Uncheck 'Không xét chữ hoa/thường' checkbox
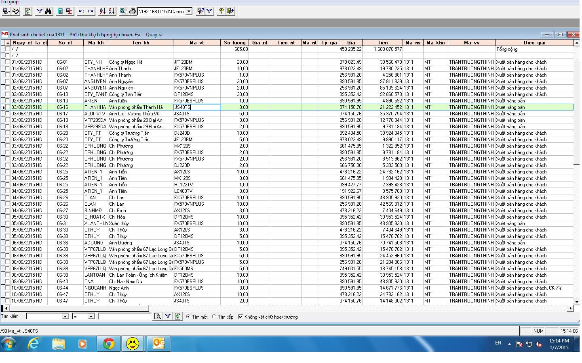Viewport: 582px width, 363px height. (240, 317)
